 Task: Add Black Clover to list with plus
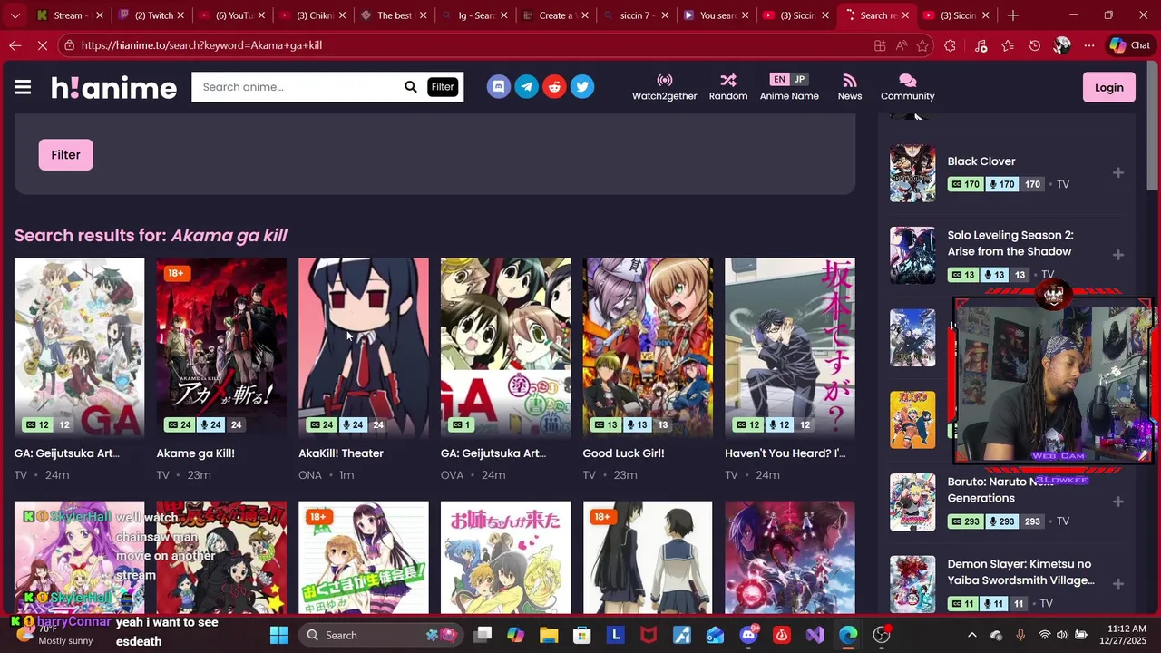point(1118,172)
